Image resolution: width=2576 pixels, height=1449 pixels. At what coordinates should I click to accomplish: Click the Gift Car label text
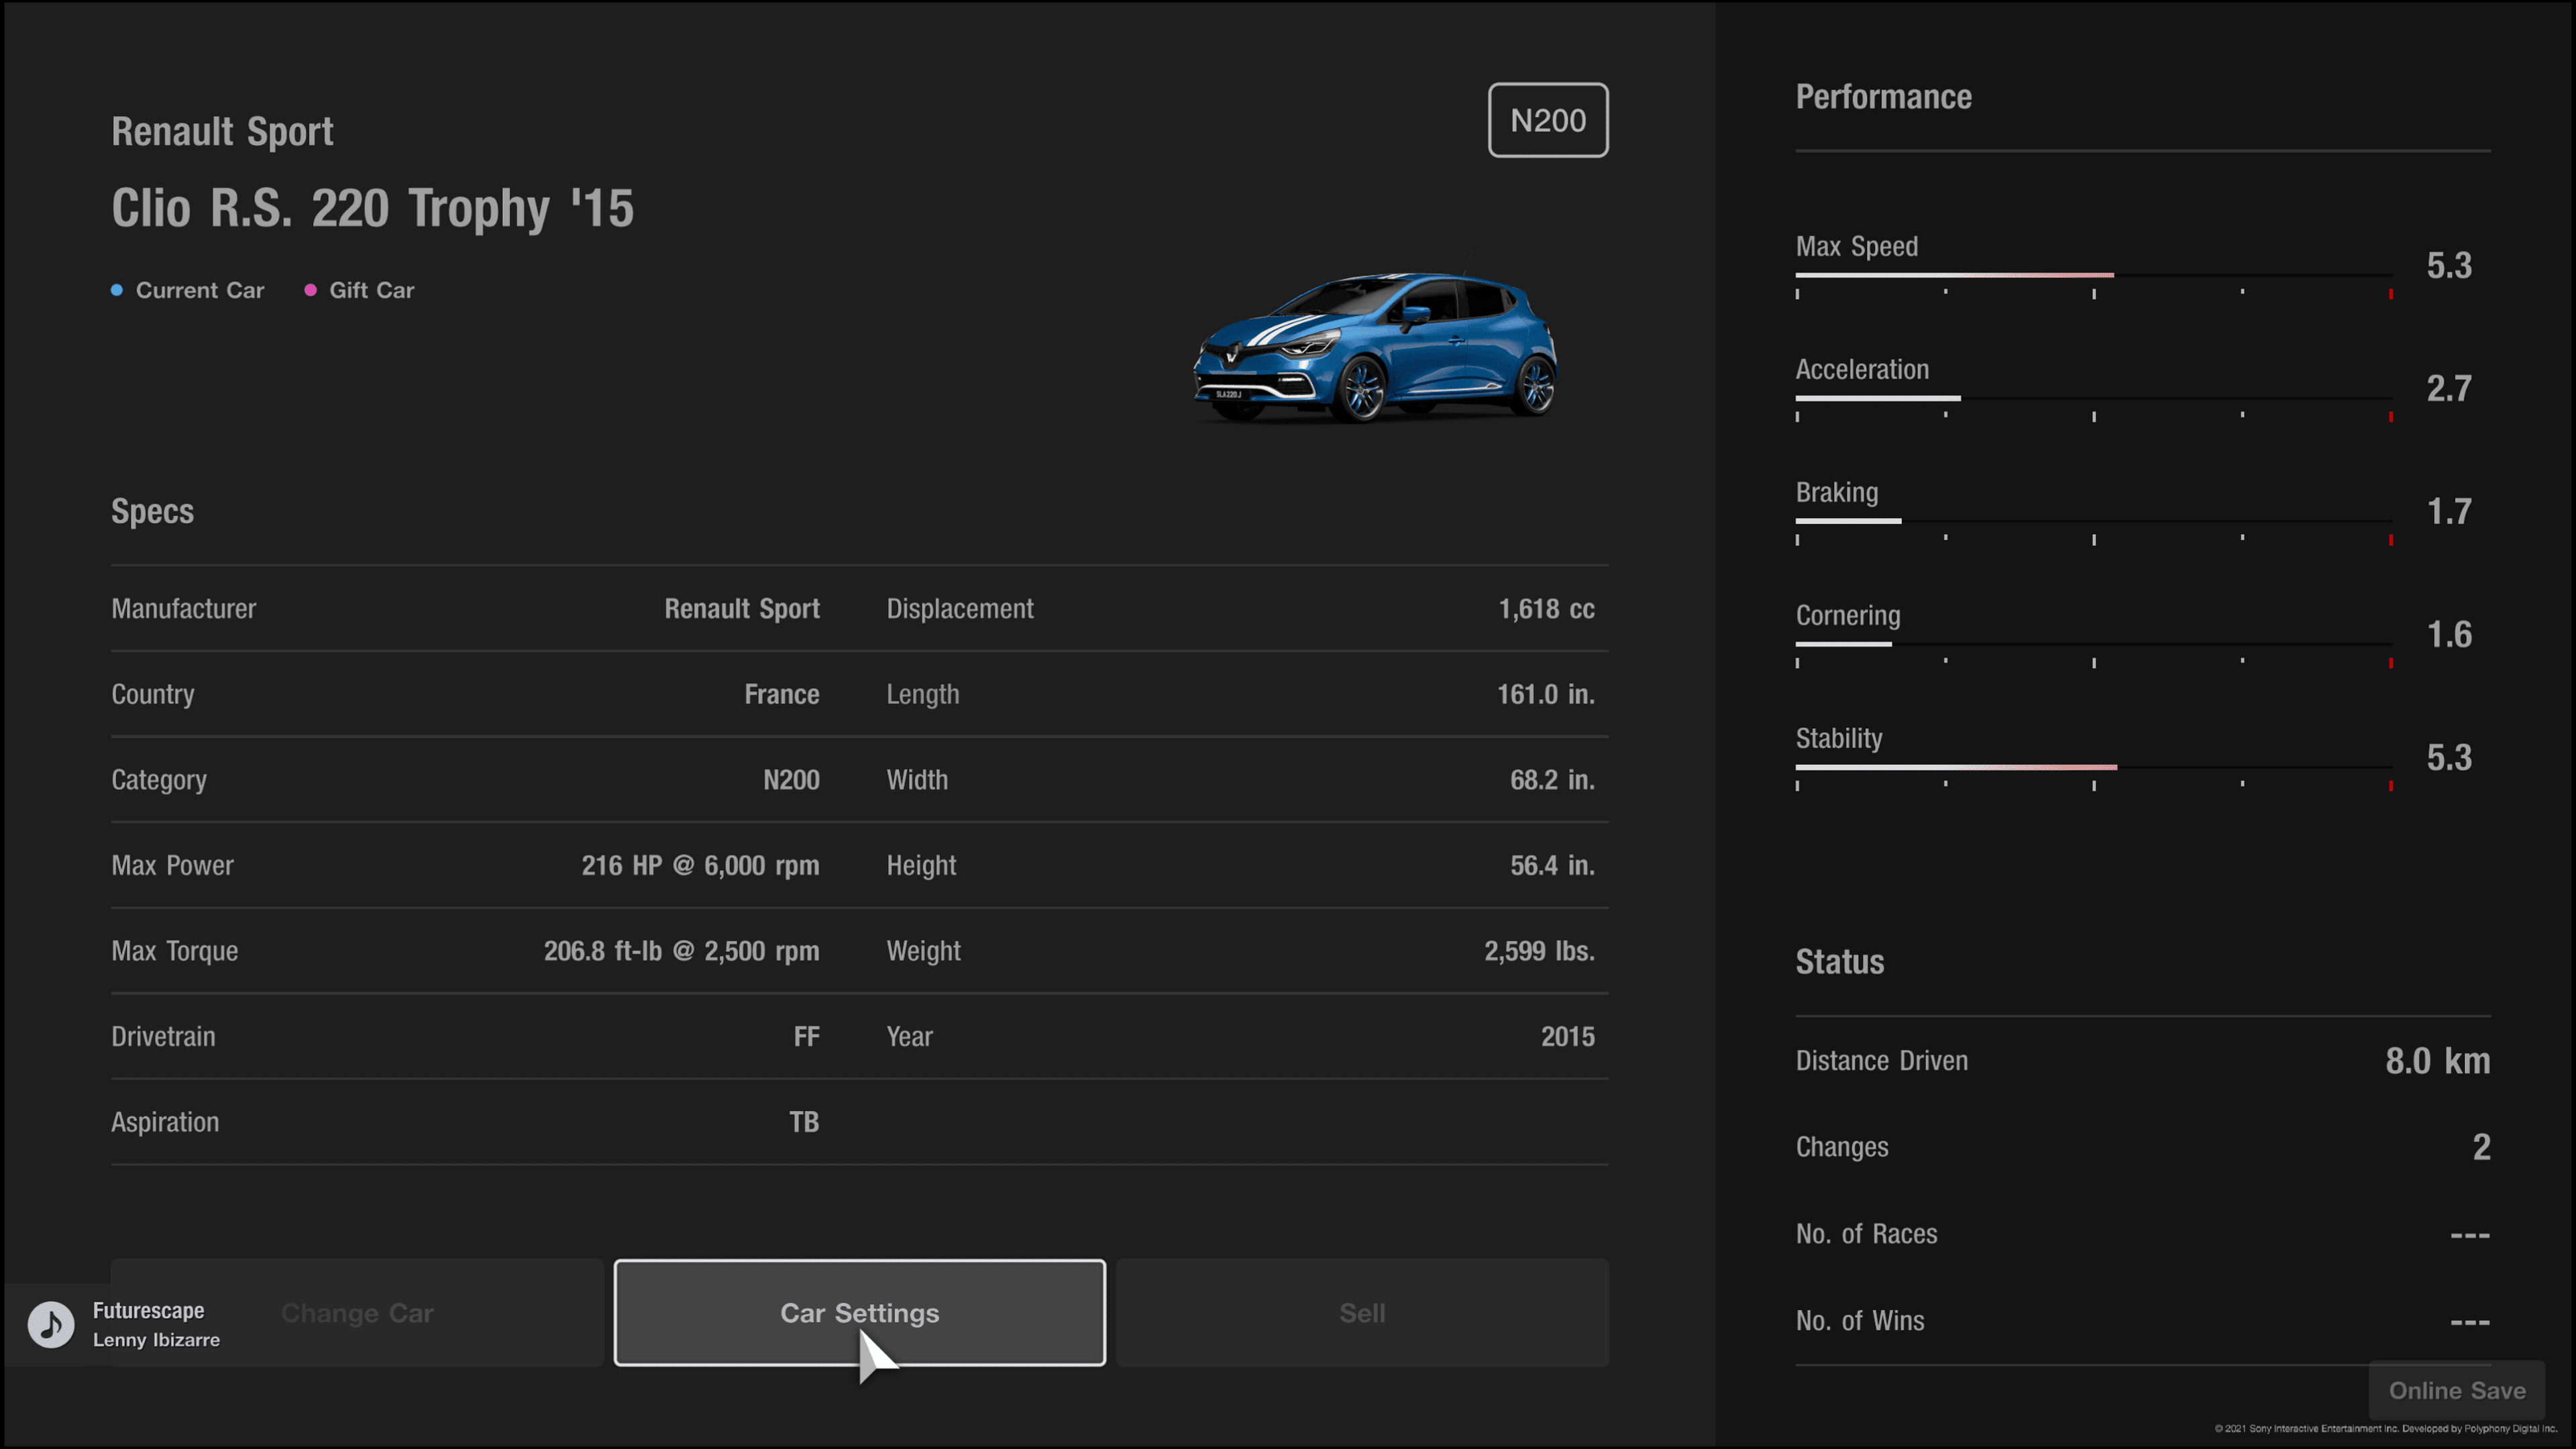click(372, 290)
